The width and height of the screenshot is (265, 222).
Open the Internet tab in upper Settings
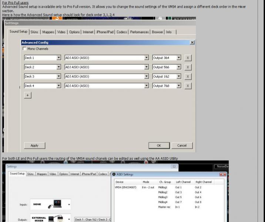click(x=88, y=32)
